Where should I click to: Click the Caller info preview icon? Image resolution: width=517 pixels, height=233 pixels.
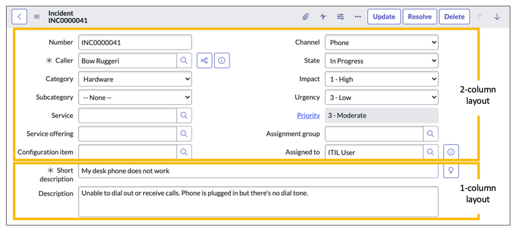pyautogui.click(x=222, y=61)
